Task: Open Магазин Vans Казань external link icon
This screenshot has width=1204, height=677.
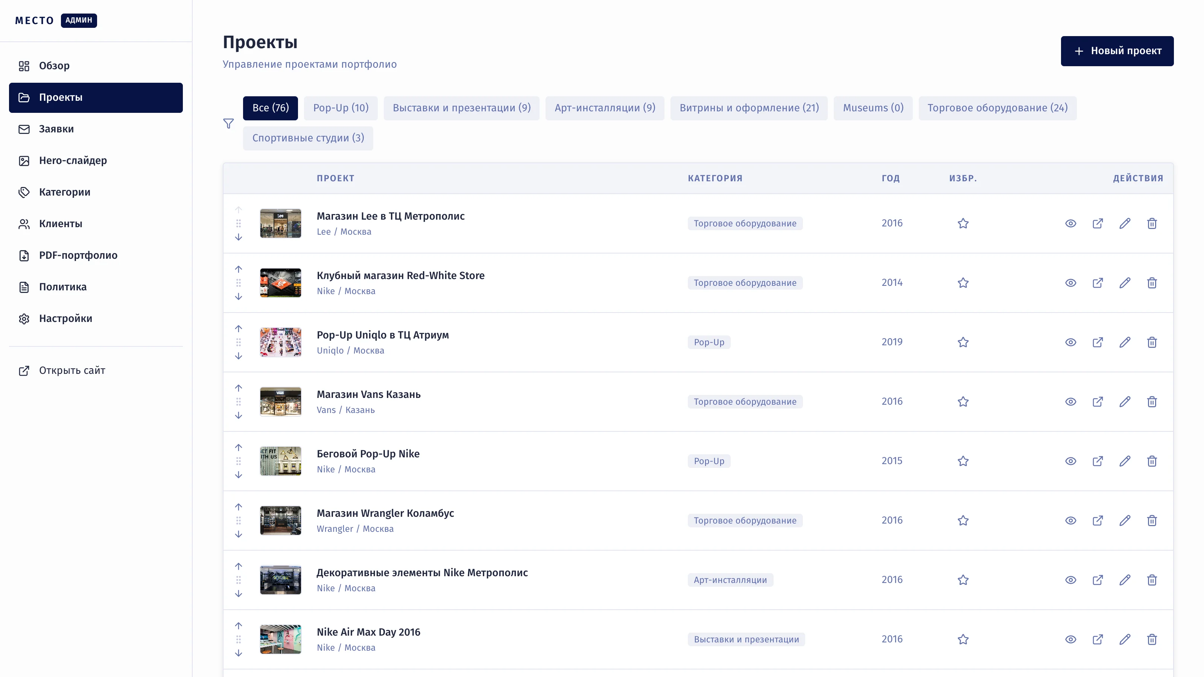Action: (1098, 401)
